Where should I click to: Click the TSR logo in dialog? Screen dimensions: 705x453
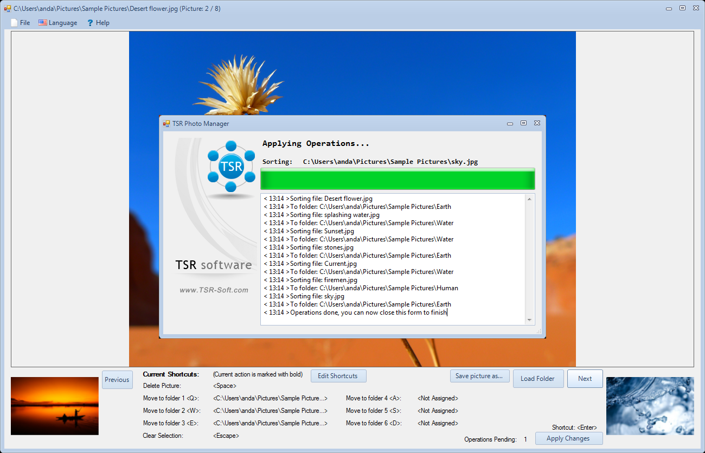click(x=232, y=167)
